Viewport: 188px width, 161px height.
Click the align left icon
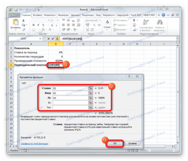click(63, 25)
